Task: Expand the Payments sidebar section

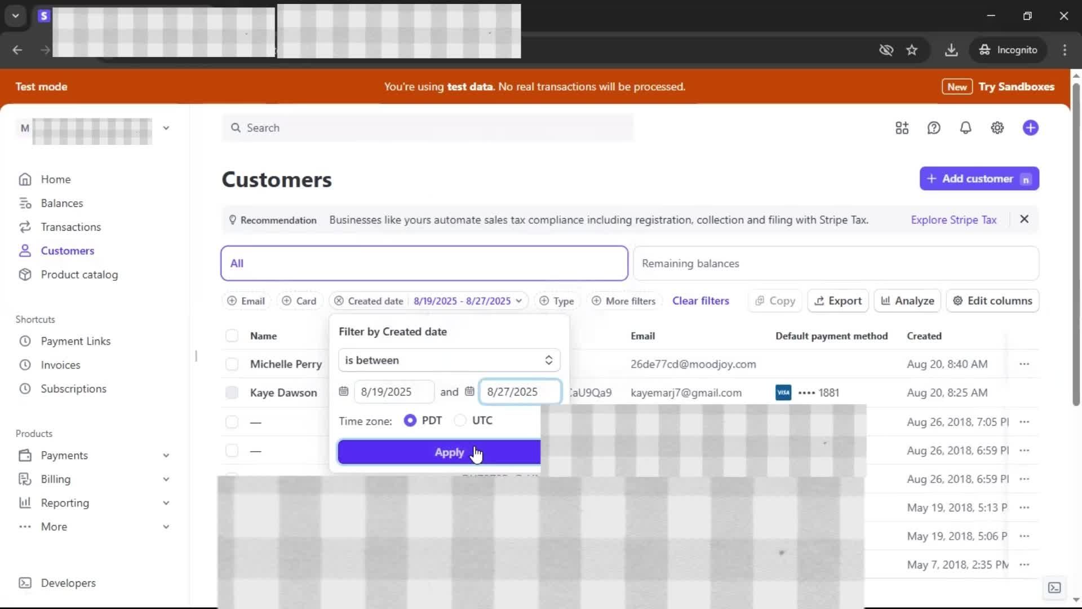Action: [x=166, y=456]
